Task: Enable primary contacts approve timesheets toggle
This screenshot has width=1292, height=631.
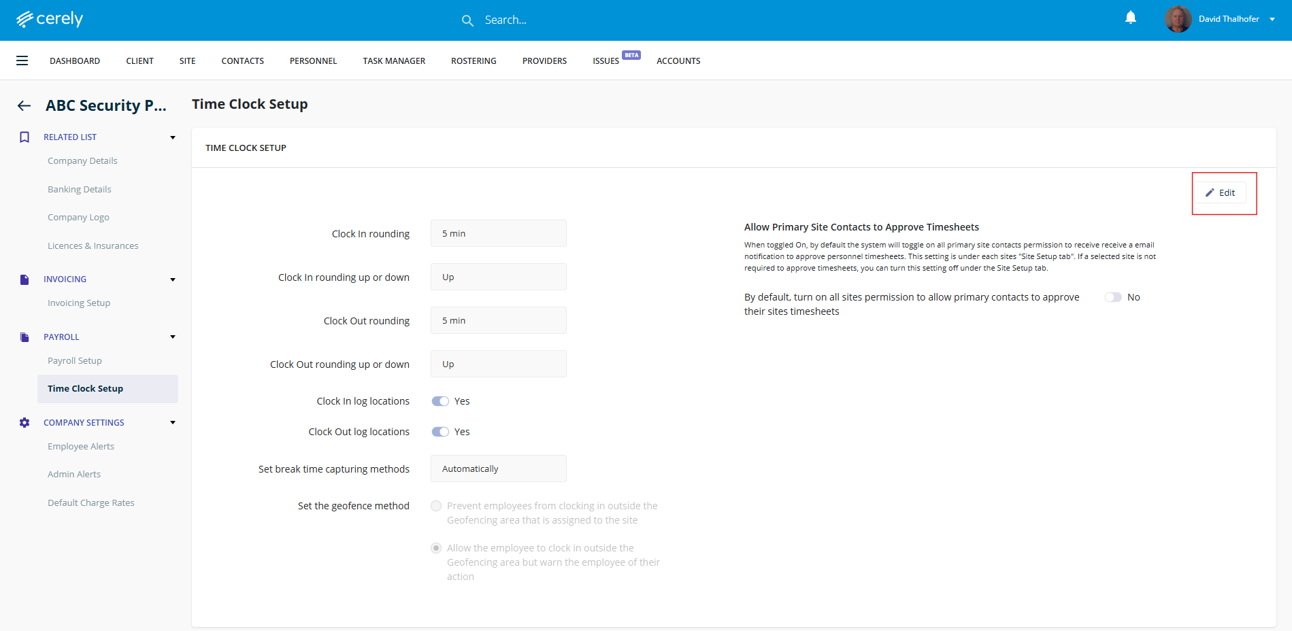Action: click(x=1113, y=297)
